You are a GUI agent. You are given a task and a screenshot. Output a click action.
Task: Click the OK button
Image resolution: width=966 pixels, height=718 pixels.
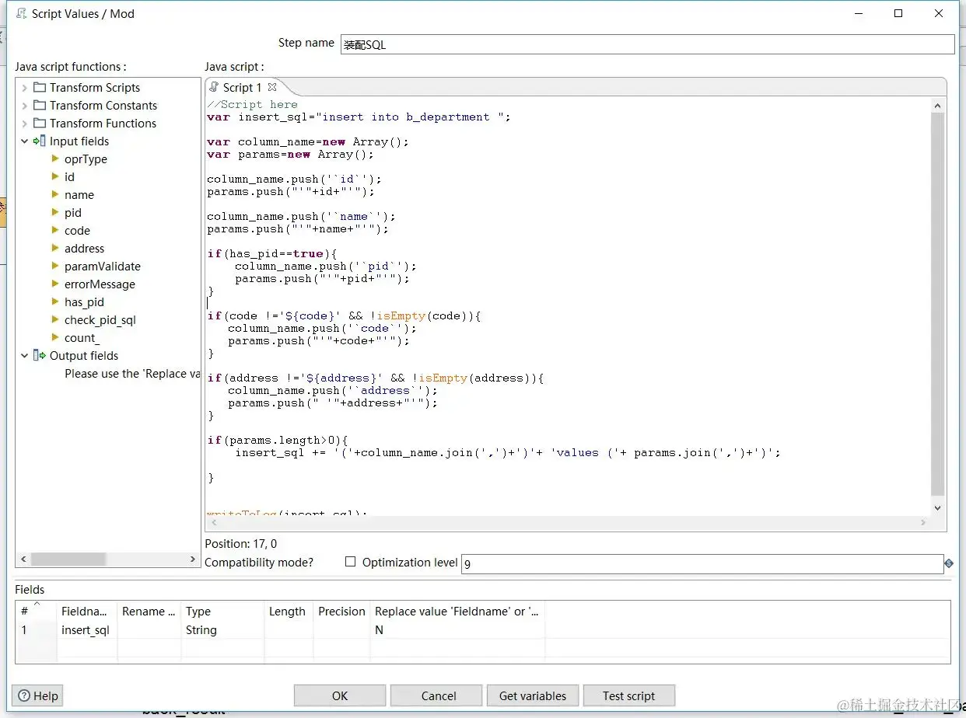(340, 695)
